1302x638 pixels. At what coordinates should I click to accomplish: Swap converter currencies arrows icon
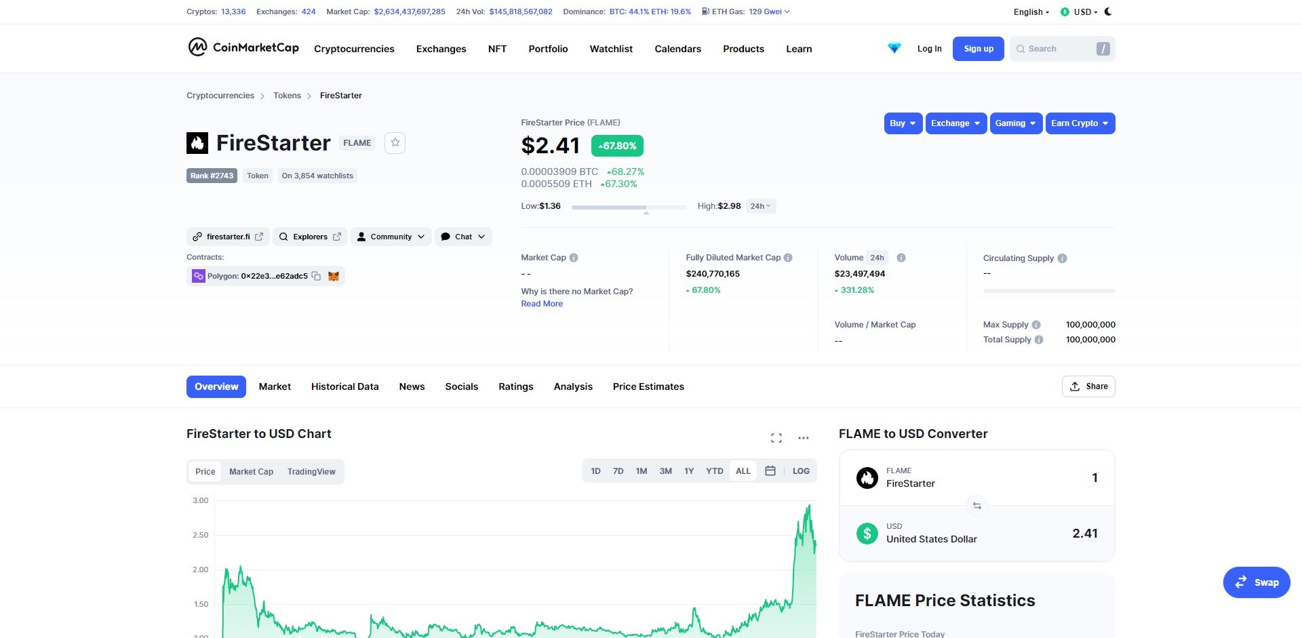point(976,506)
